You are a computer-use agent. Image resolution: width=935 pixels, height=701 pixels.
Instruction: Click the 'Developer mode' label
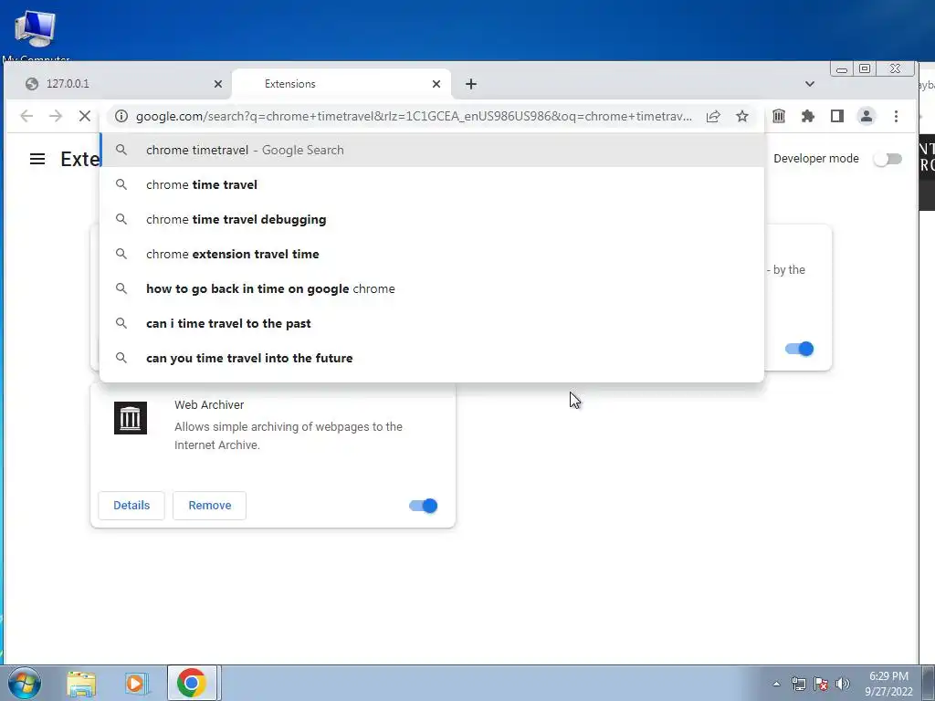tap(815, 159)
